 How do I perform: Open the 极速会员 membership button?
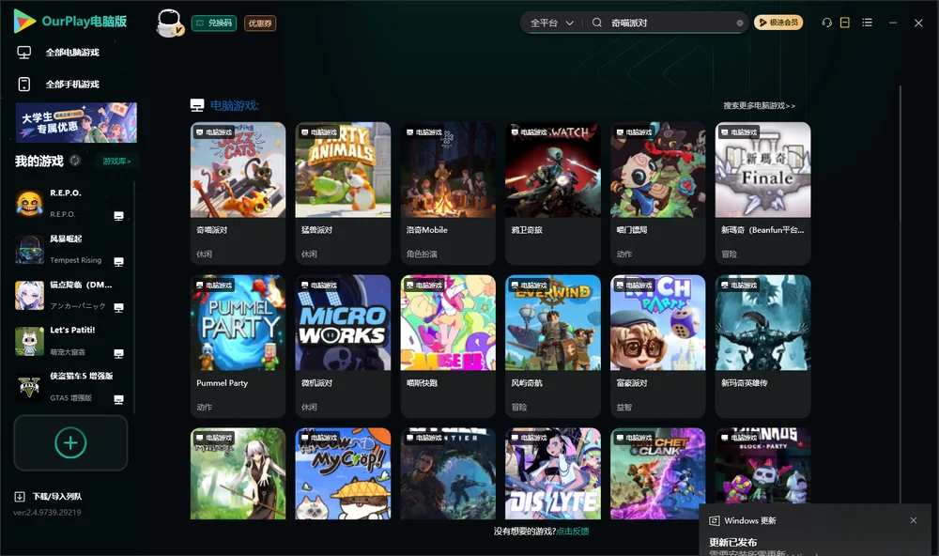coord(777,23)
